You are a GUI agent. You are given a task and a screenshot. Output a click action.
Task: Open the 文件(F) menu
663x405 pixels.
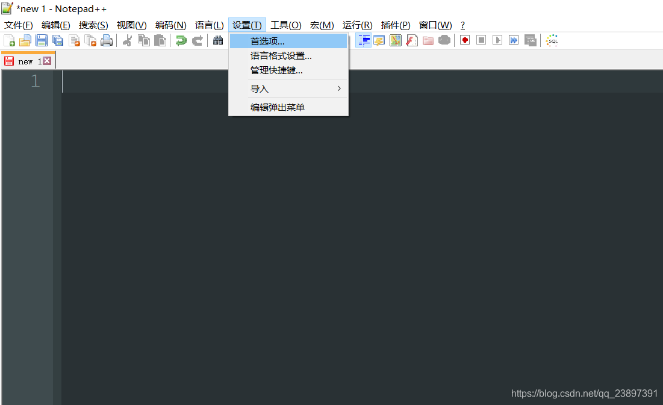coord(19,25)
